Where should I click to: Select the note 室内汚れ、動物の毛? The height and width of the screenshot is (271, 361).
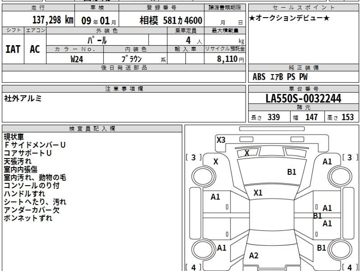(35, 178)
